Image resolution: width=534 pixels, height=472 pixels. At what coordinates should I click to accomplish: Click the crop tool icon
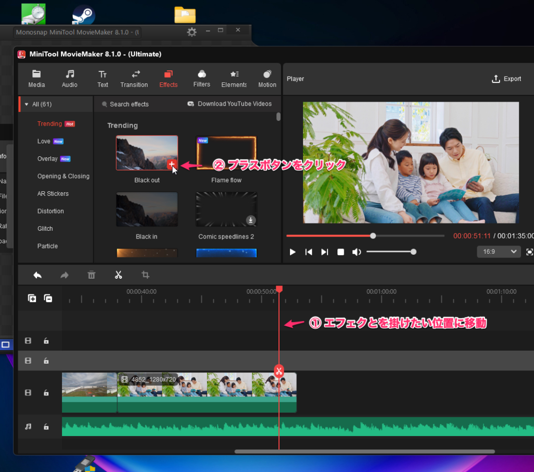coord(145,275)
